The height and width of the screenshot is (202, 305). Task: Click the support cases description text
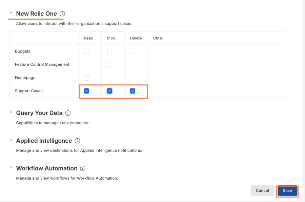click(x=74, y=23)
